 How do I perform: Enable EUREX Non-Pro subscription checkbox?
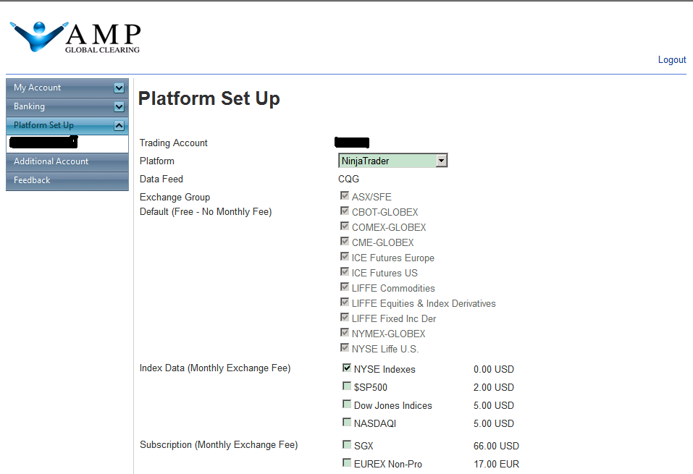tap(347, 462)
